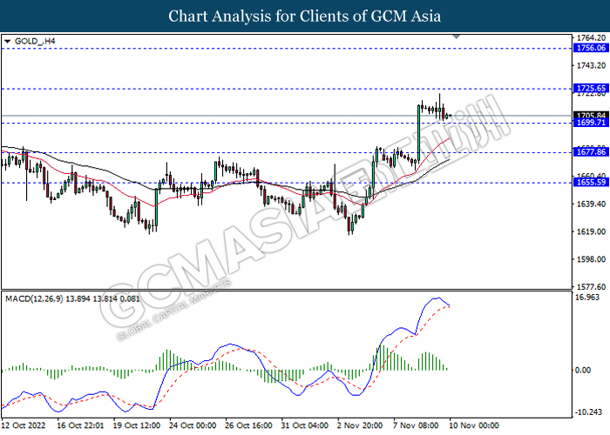Click the GOLD_.H4 chart symbol name
The width and height of the screenshot is (610, 435).
35,41
